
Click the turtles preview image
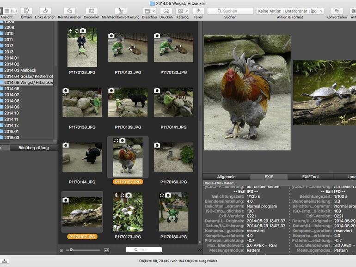(x=325, y=92)
